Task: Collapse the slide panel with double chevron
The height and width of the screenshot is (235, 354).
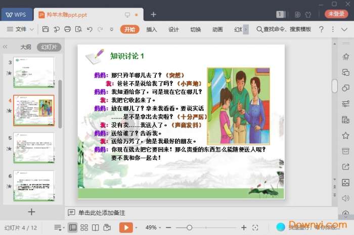Action: coord(5,47)
